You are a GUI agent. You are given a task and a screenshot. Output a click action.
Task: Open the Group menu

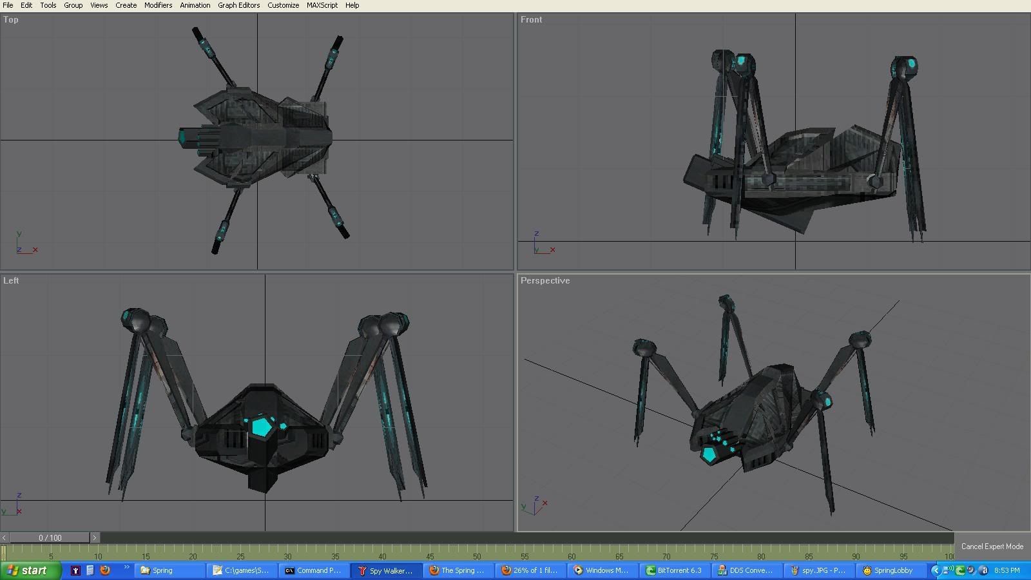coord(73,5)
